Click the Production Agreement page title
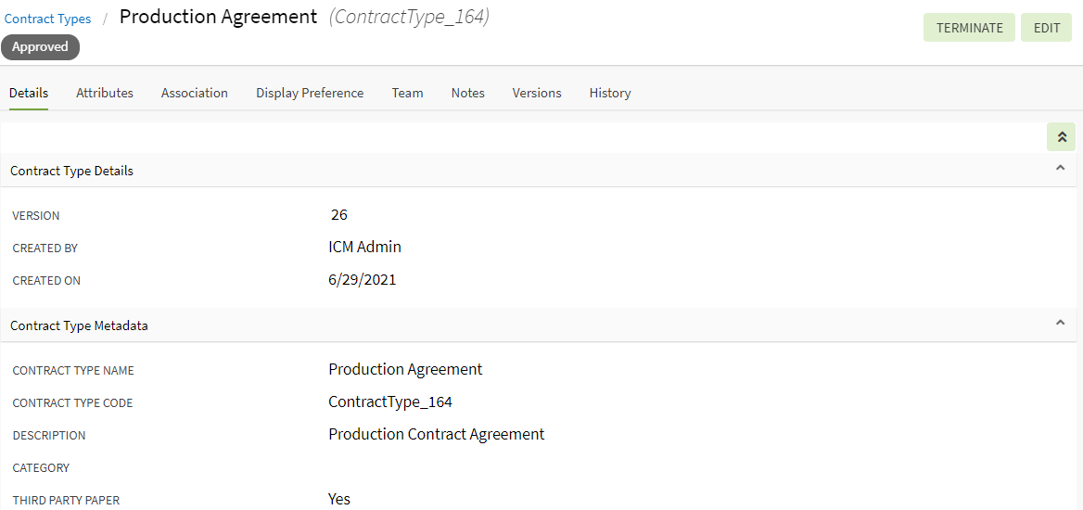1083x510 pixels. pos(218,17)
